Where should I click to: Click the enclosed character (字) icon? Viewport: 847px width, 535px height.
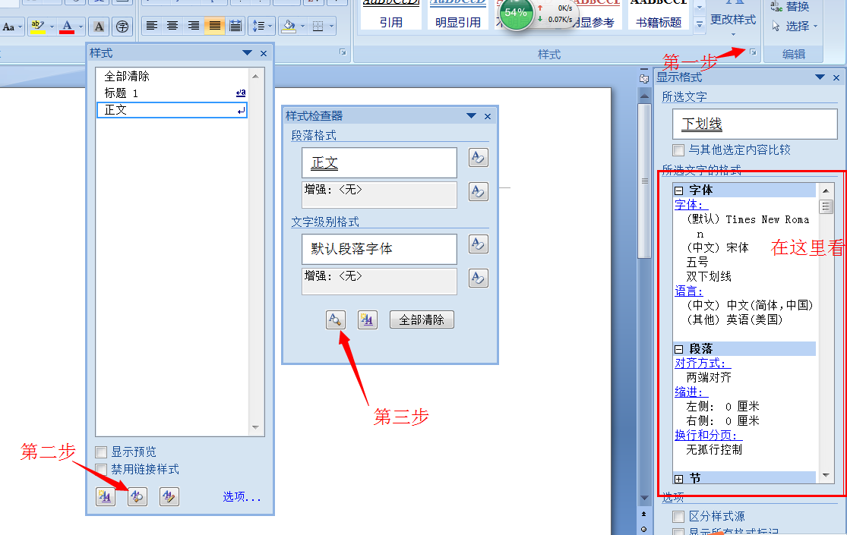(x=122, y=27)
